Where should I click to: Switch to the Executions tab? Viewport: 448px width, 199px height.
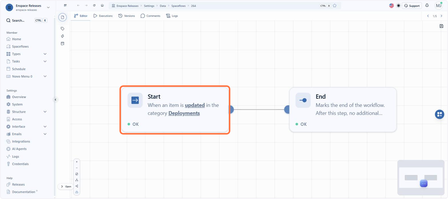(103, 16)
